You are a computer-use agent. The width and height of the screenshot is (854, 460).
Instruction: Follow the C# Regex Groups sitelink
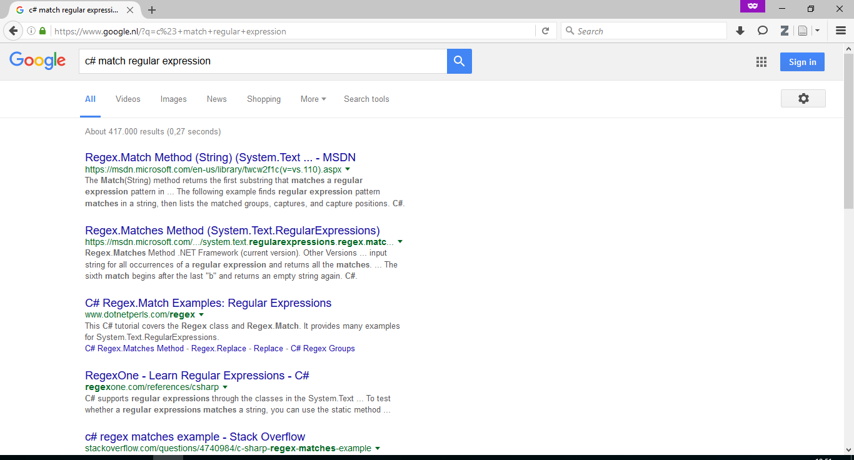(323, 348)
